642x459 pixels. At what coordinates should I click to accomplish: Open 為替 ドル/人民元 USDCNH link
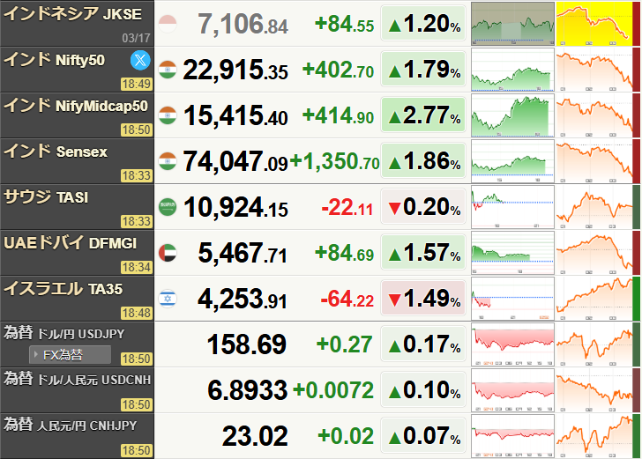pos(78,379)
